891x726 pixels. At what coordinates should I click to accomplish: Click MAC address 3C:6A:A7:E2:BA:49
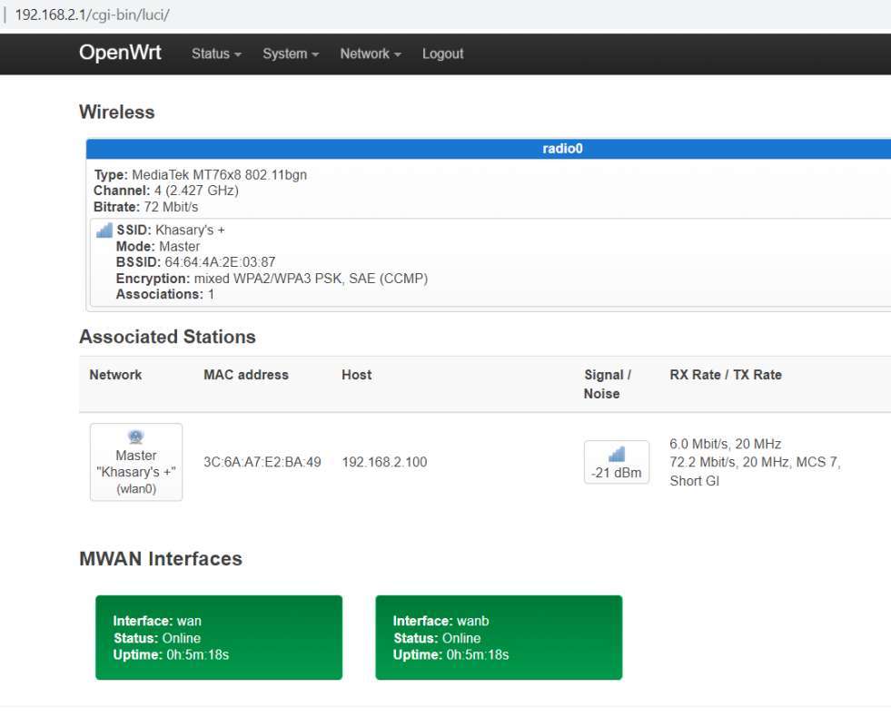pyautogui.click(x=262, y=462)
